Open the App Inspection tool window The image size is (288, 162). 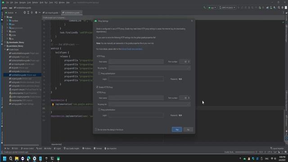point(111,148)
